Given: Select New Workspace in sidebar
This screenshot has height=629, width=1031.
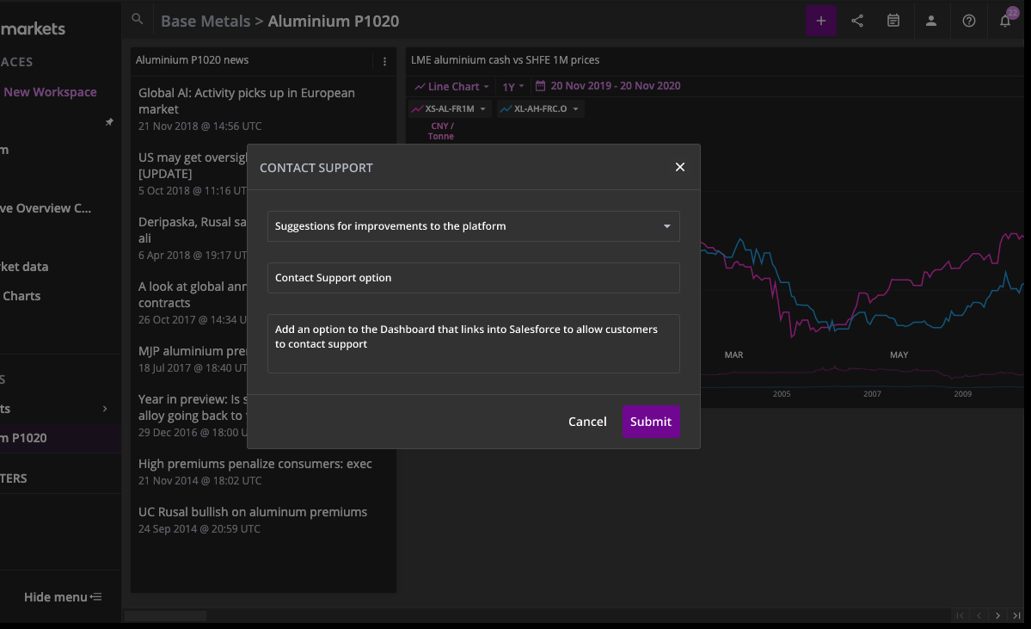Looking at the screenshot, I should point(50,92).
